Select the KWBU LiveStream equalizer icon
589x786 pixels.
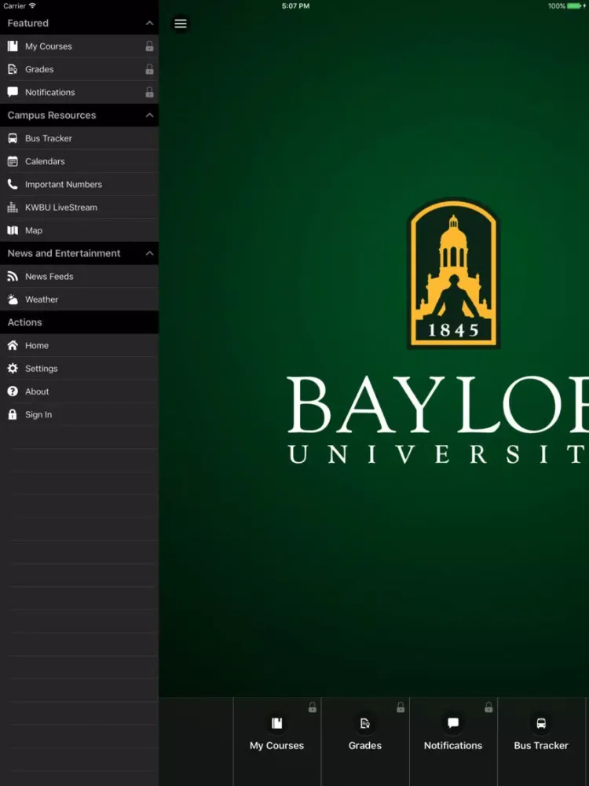pyautogui.click(x=13, y=208)
